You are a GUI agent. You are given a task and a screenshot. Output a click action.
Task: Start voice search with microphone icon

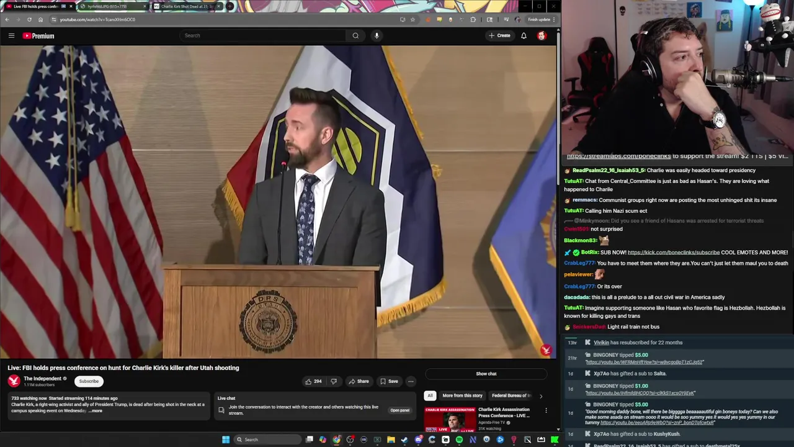click(377, 35)
